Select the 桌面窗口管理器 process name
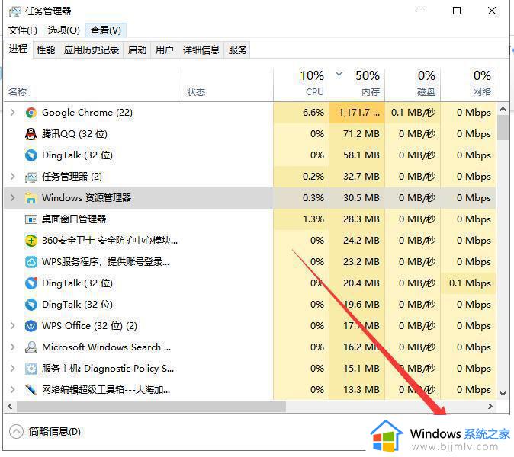The width and height of the screenshot is (514, 457). (74, 219)
